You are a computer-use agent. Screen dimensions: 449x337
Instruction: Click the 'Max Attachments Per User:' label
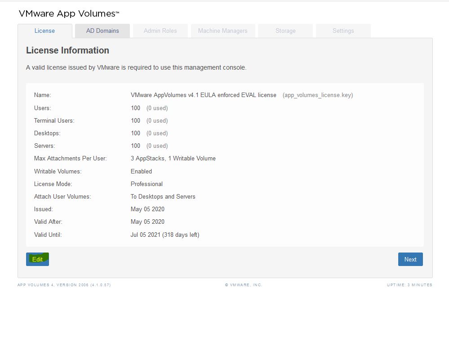point(71,158)
